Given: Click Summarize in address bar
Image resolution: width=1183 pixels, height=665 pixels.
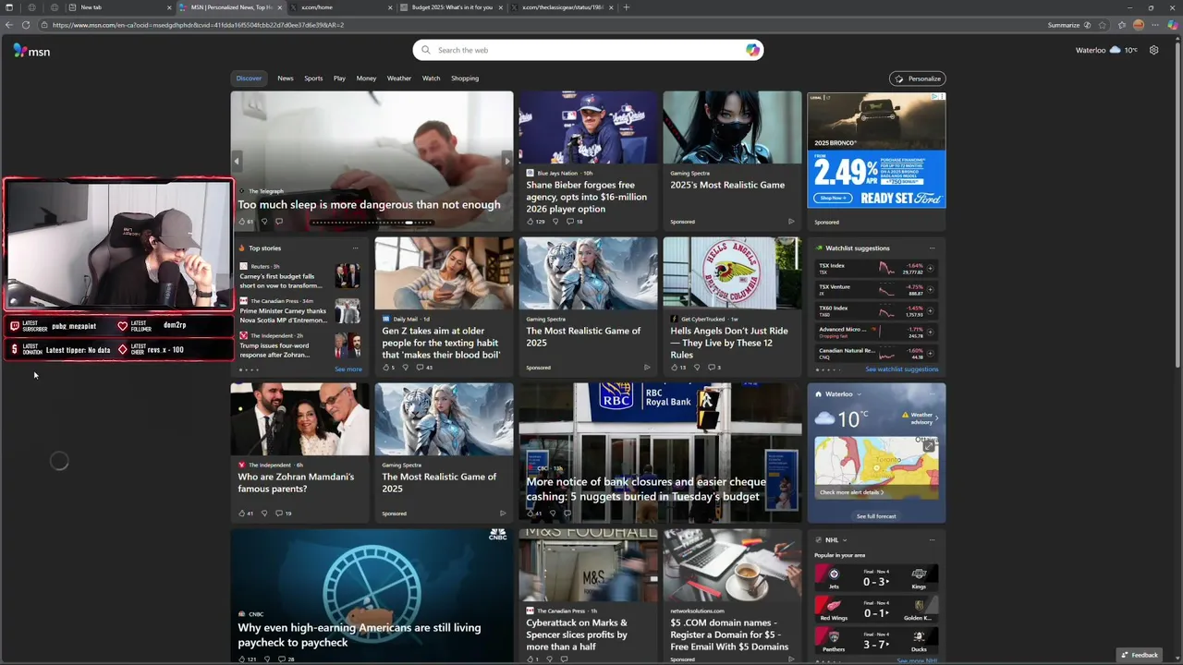Looking at the screenshot, I should click(x=1064, y=25).
